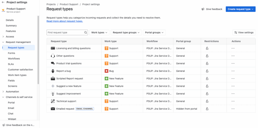258x128 pixels.
Task: Click the envelope icon for Emailed request
Action: 53,109
